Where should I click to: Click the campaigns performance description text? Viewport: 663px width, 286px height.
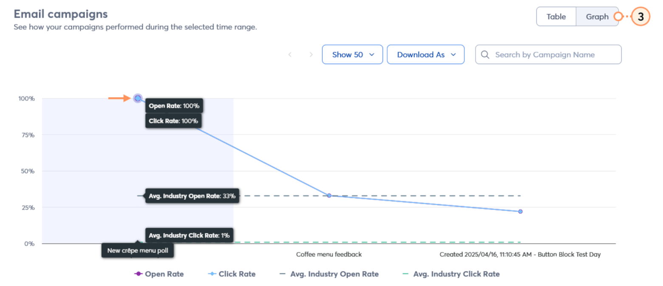[x=135, y=27]
